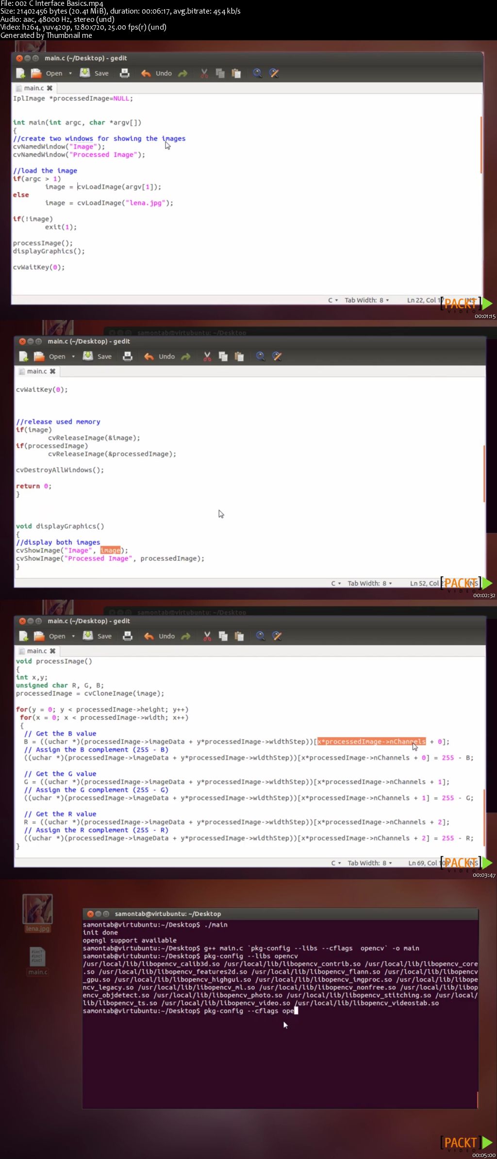Click Print icon in gedit showing cvNamedWindow code
The width and height of the screenshot is (497, 1159).
click(x=125, y=73)
